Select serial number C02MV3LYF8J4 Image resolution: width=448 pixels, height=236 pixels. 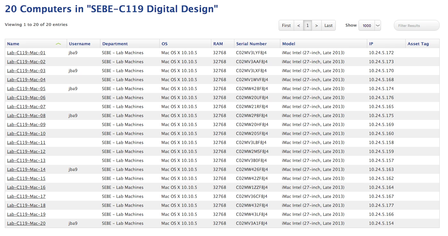(x=251, y=53)
